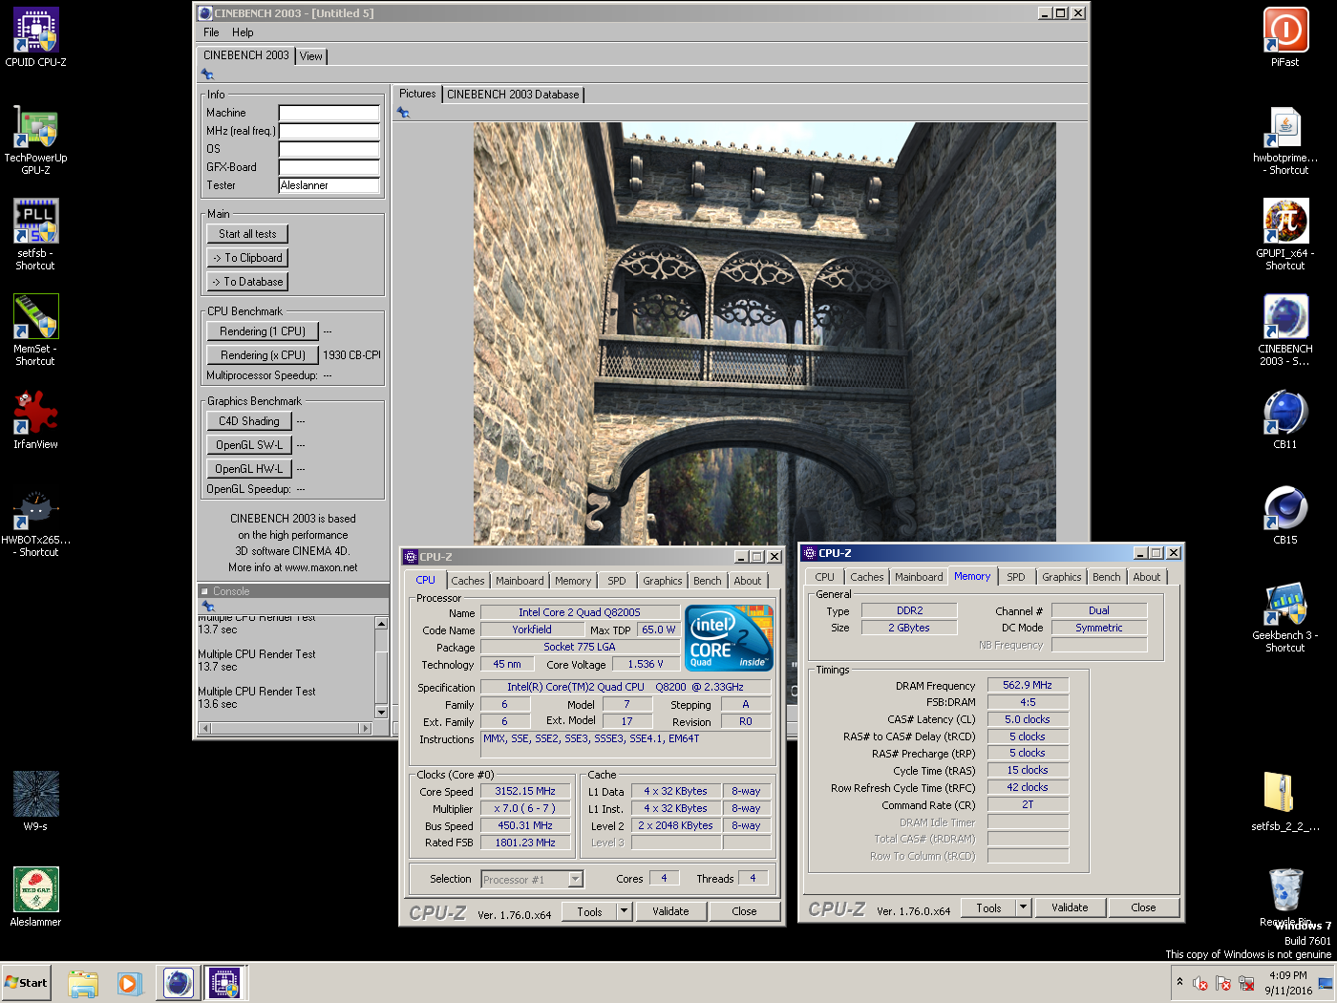Switch to the View tab in CINEBENCH
This screenshot has height=1003, width=1337.
click(x=311, y=56)
